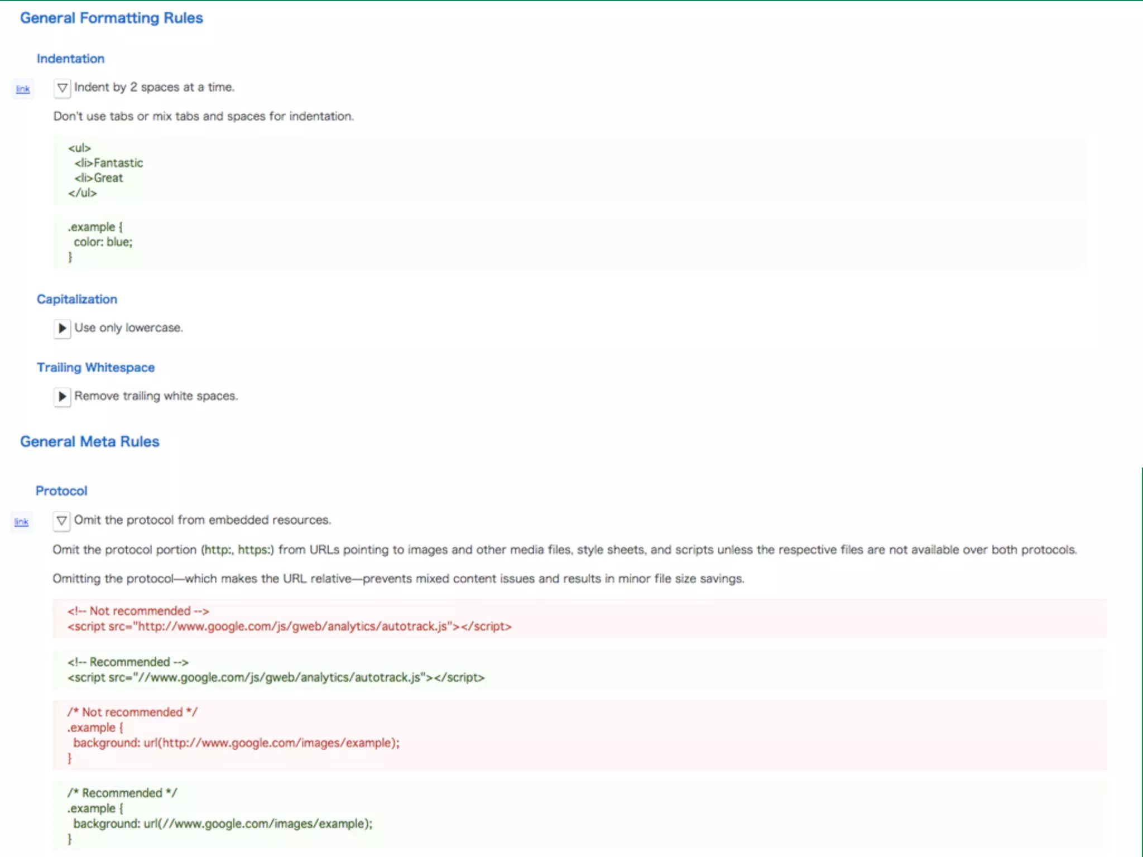Screen dimensions: 1143x857
Task: Collapse the 'Omit the protocol' disclosure triangle
Action: (61, 521)
